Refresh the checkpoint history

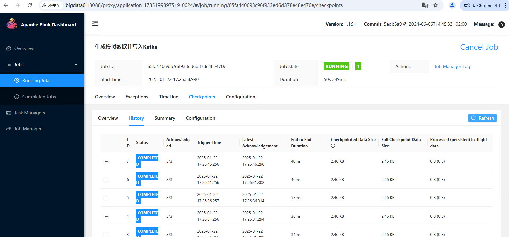pos(482,118)
